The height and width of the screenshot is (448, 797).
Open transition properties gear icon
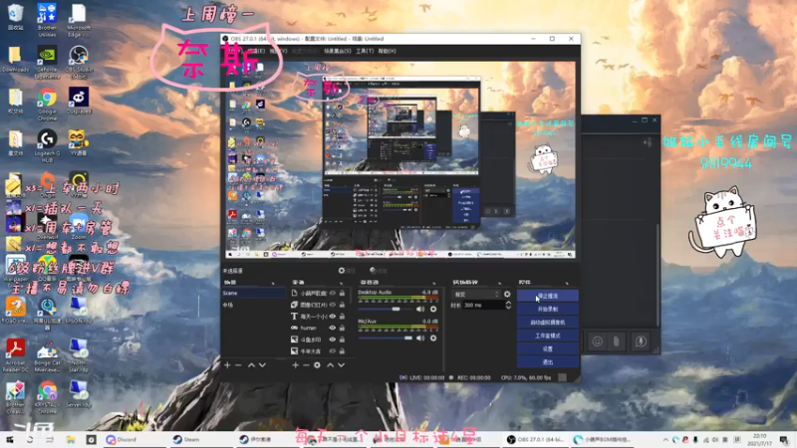point(507,294)
